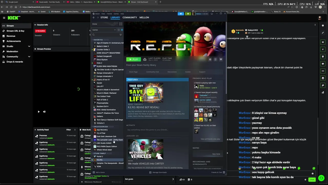328x185 pixels.
Task: Switch to the COMMUNITY tab
Action: tap(130, 17)
